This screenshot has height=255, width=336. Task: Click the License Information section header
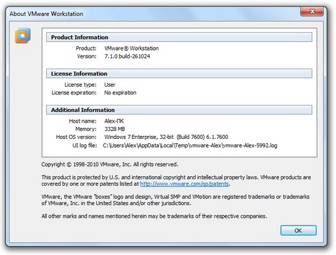tap(179, 73)
